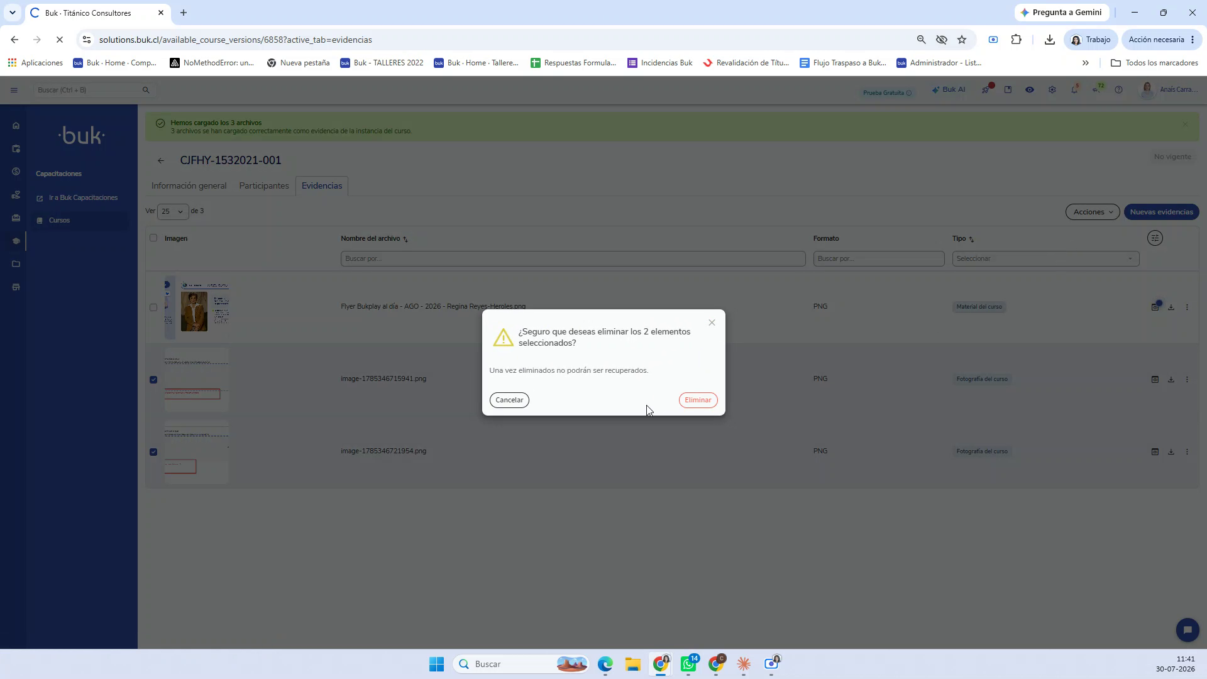
Task: Click the coin payroll icon in sidebar
Action: pyautogui.click(x=16, y=172)
